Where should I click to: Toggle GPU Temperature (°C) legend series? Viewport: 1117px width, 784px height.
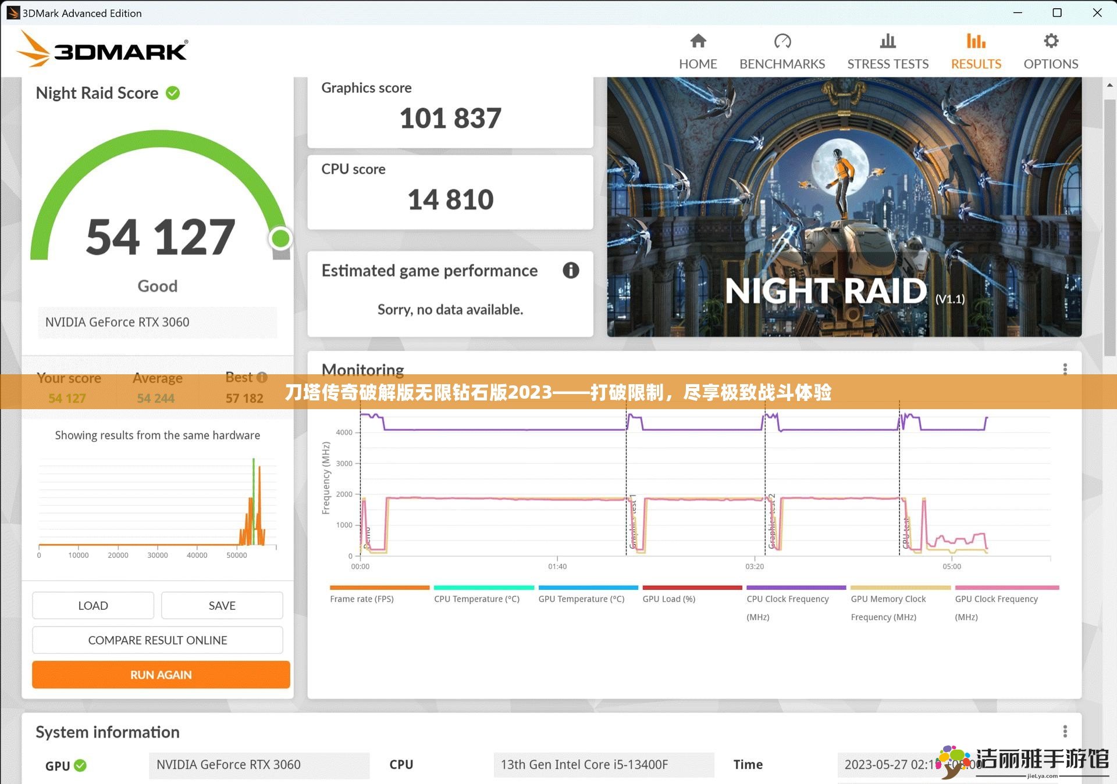(x=588, y=595)
